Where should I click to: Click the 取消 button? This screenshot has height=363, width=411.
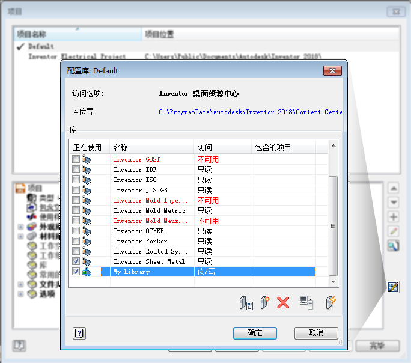316,333
